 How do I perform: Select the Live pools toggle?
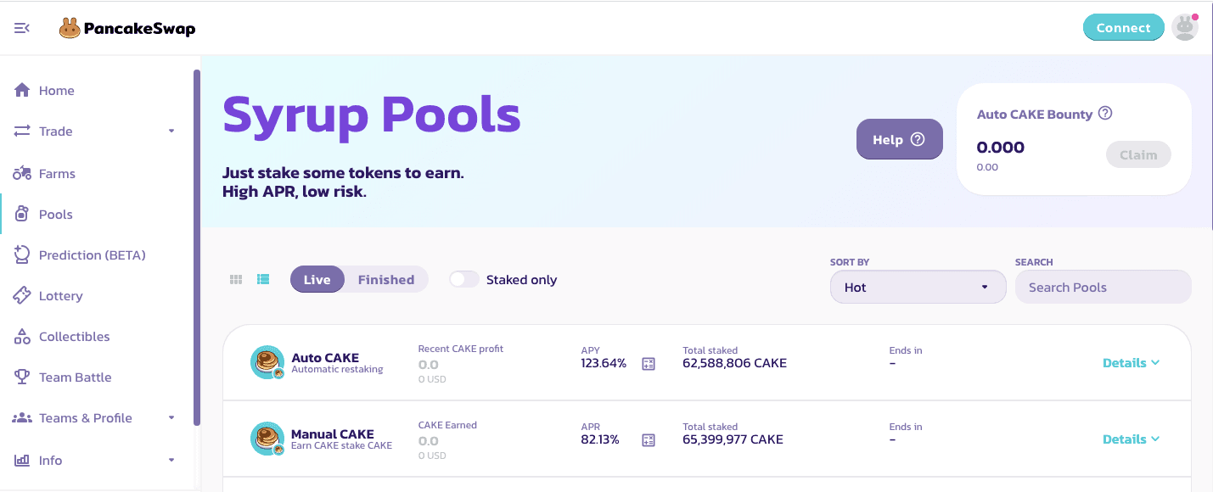pos(317,280)
